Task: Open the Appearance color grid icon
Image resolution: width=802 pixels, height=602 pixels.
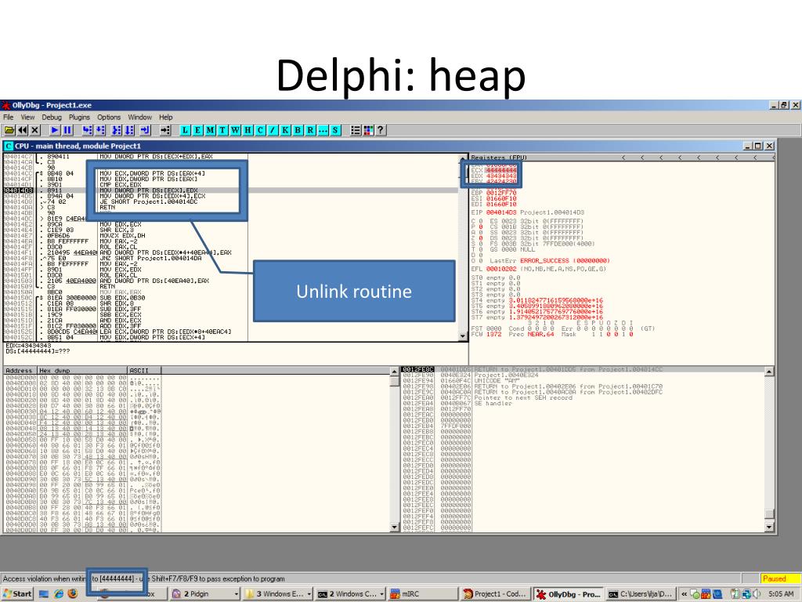Action: [x=368, y=130]
